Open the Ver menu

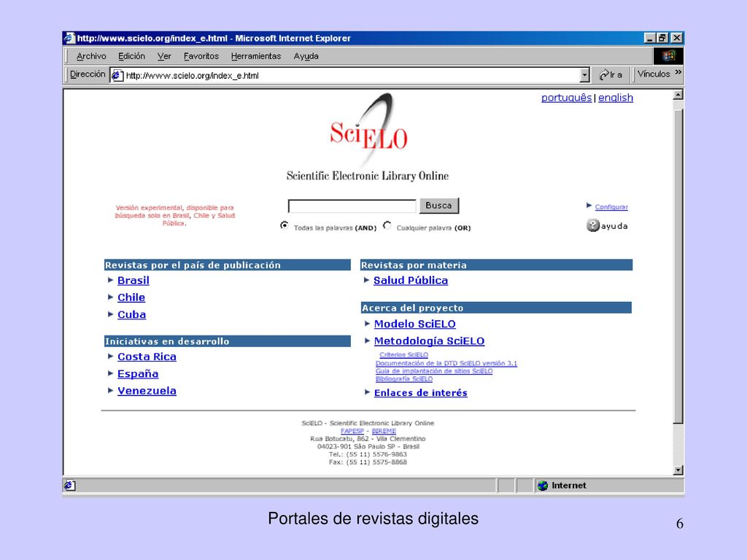click(164, 56)
